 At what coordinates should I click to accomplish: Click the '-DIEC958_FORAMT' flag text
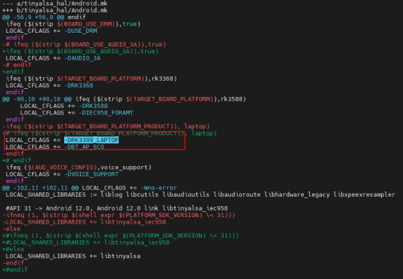[106, 112]
